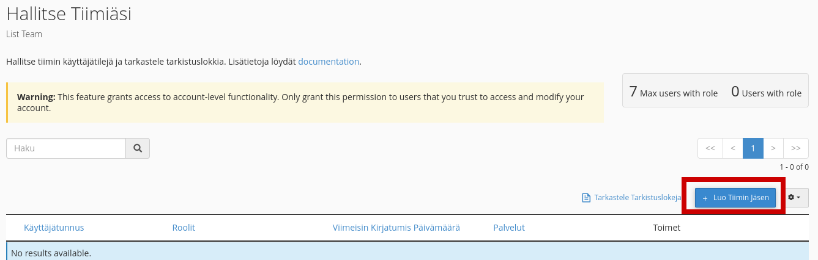Click the Toimet column header
This screenshot has height=260, width=818.
click(667, 228)
